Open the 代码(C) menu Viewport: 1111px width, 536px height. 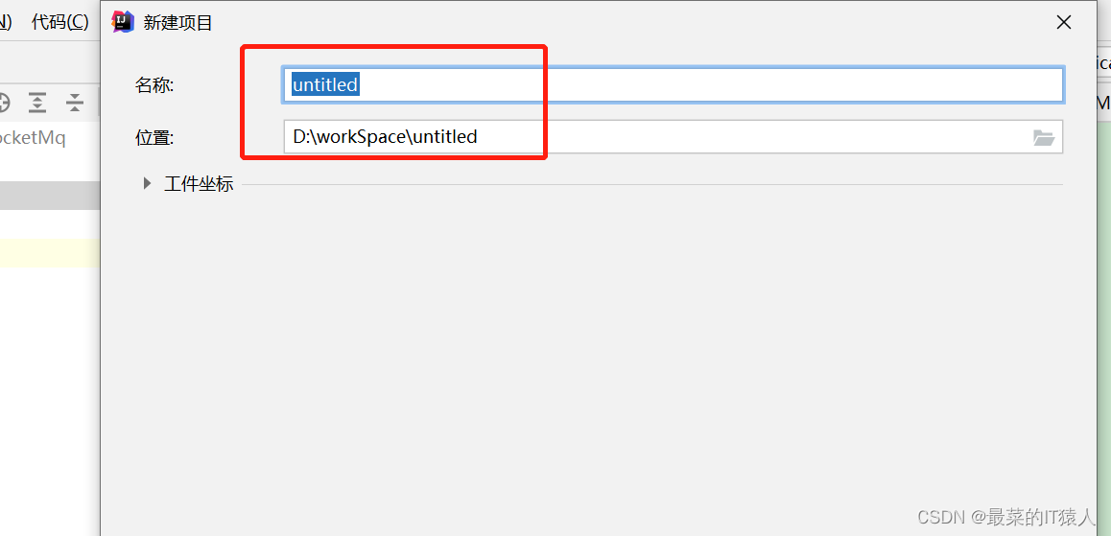(x=59, y=22)
